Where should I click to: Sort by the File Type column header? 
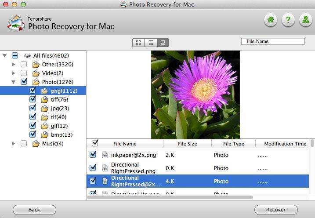click(x=233, y=144)
